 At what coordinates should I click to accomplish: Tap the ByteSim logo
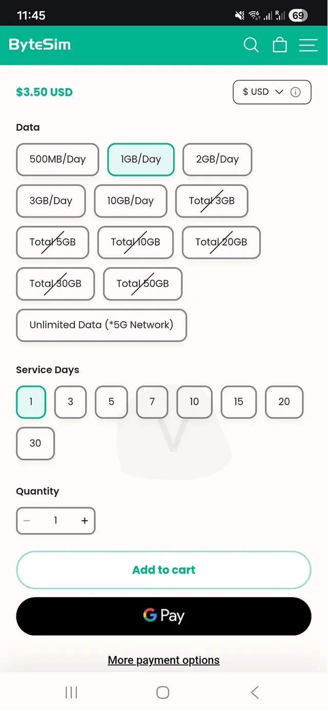(x=40, y=45)
